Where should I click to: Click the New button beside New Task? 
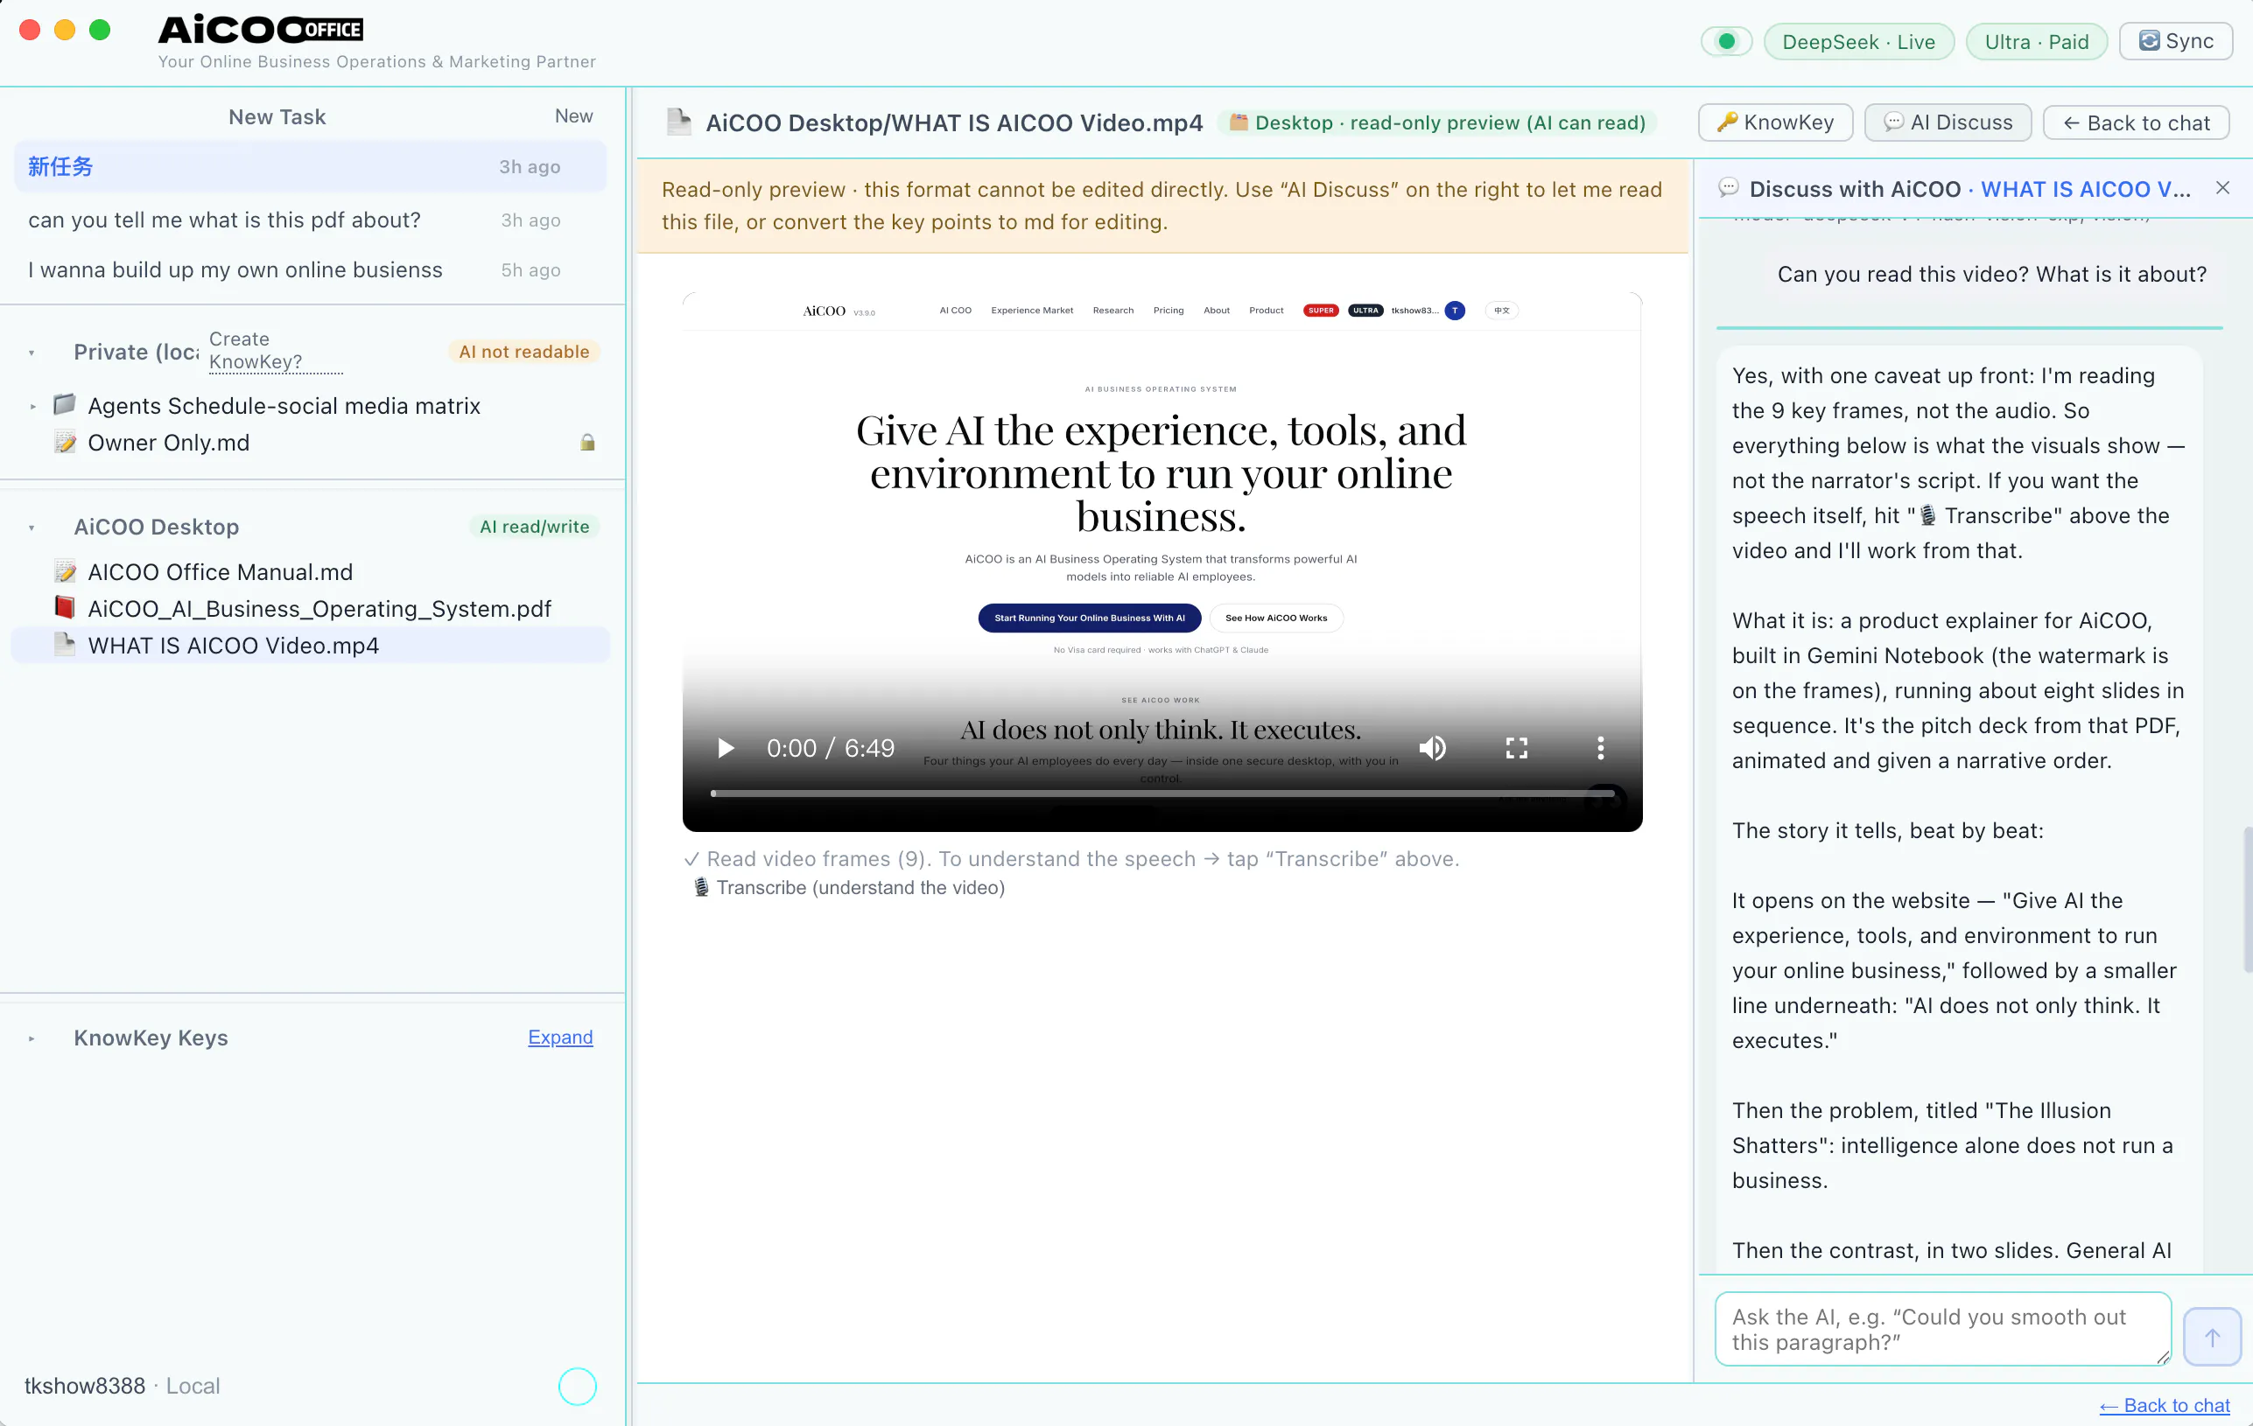coord(573,116)
